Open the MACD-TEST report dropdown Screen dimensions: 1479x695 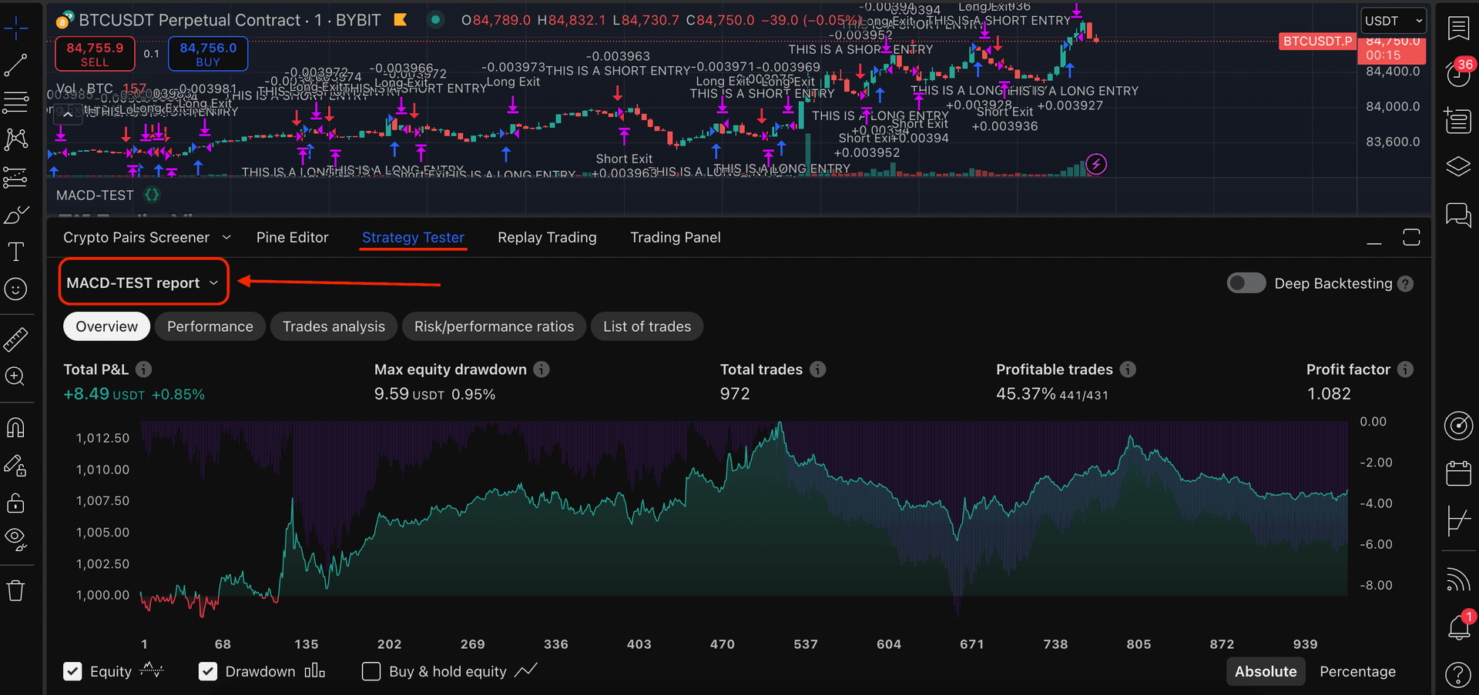pyautogui.click(x=143, y=282)
